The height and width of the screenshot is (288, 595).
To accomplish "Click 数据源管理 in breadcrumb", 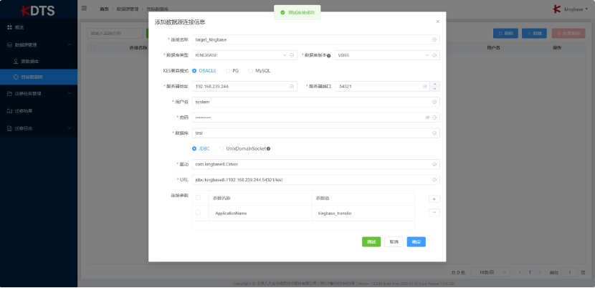I will 128,9.
